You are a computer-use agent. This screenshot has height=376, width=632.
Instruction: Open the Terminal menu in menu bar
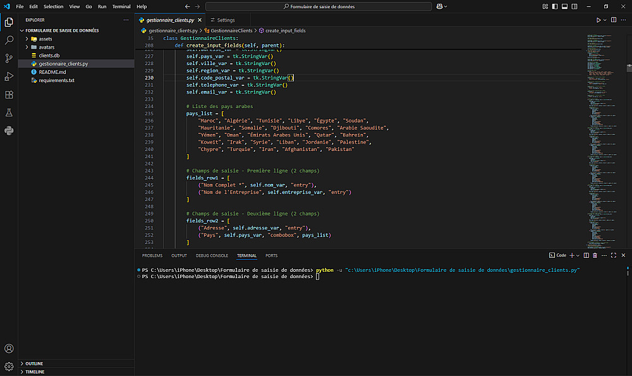coord(121,6)
